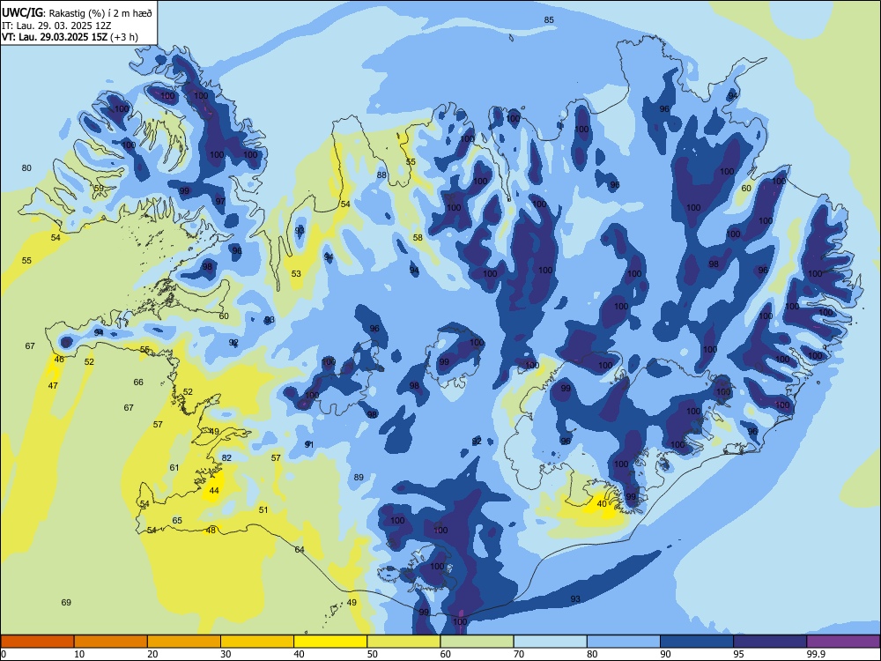
Task: Click the navy 95–99.9 legend swatch
Action: pyautogui.click(x=770, y=642)
